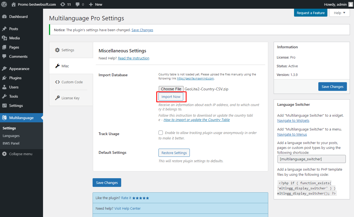The image size is (354, 217).
Task: Click the Comments icon in sidebar
Action: click(4, 56)
